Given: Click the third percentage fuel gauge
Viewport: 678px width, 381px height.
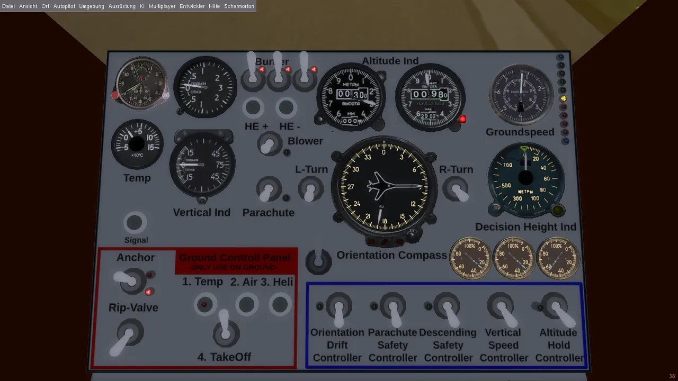Looking at the screenshot, I should click(558, 258).
